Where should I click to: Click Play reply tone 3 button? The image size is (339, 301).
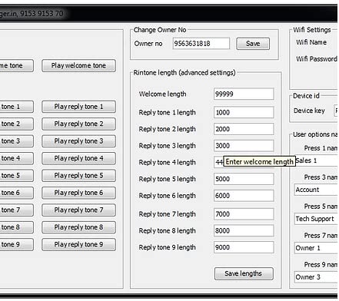pyautogui.click(x=78, y=141)
